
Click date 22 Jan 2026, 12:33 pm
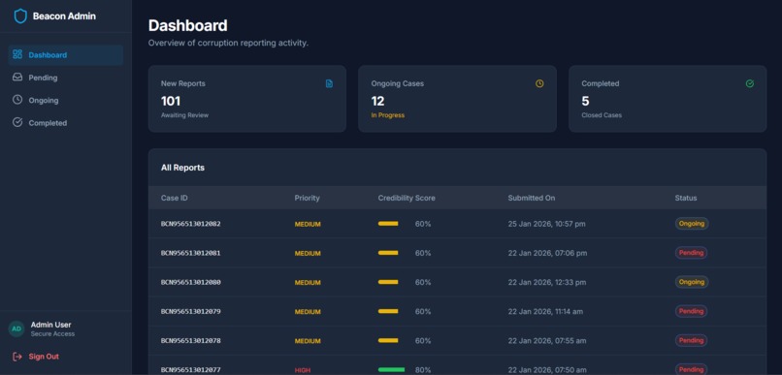tap(547, 282)
